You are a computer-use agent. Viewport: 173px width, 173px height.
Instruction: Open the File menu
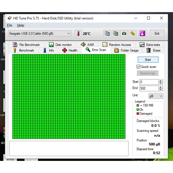point(10,25)
